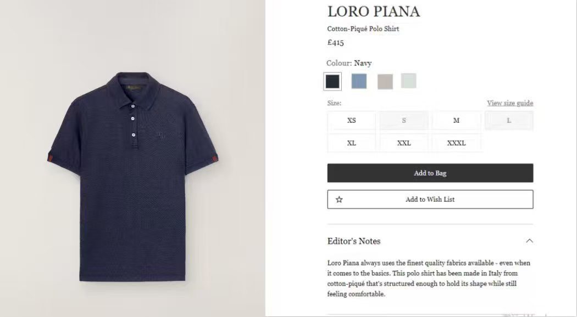577x317 pixels.
Task: Click the Cotton-Piqué Polo Shirt title
Action: (363, 29)
